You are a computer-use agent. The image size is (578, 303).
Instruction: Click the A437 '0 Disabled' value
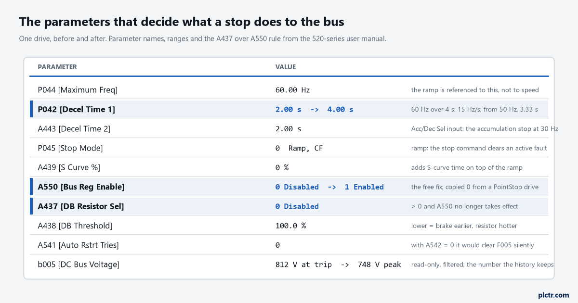[x=297, y=206]
